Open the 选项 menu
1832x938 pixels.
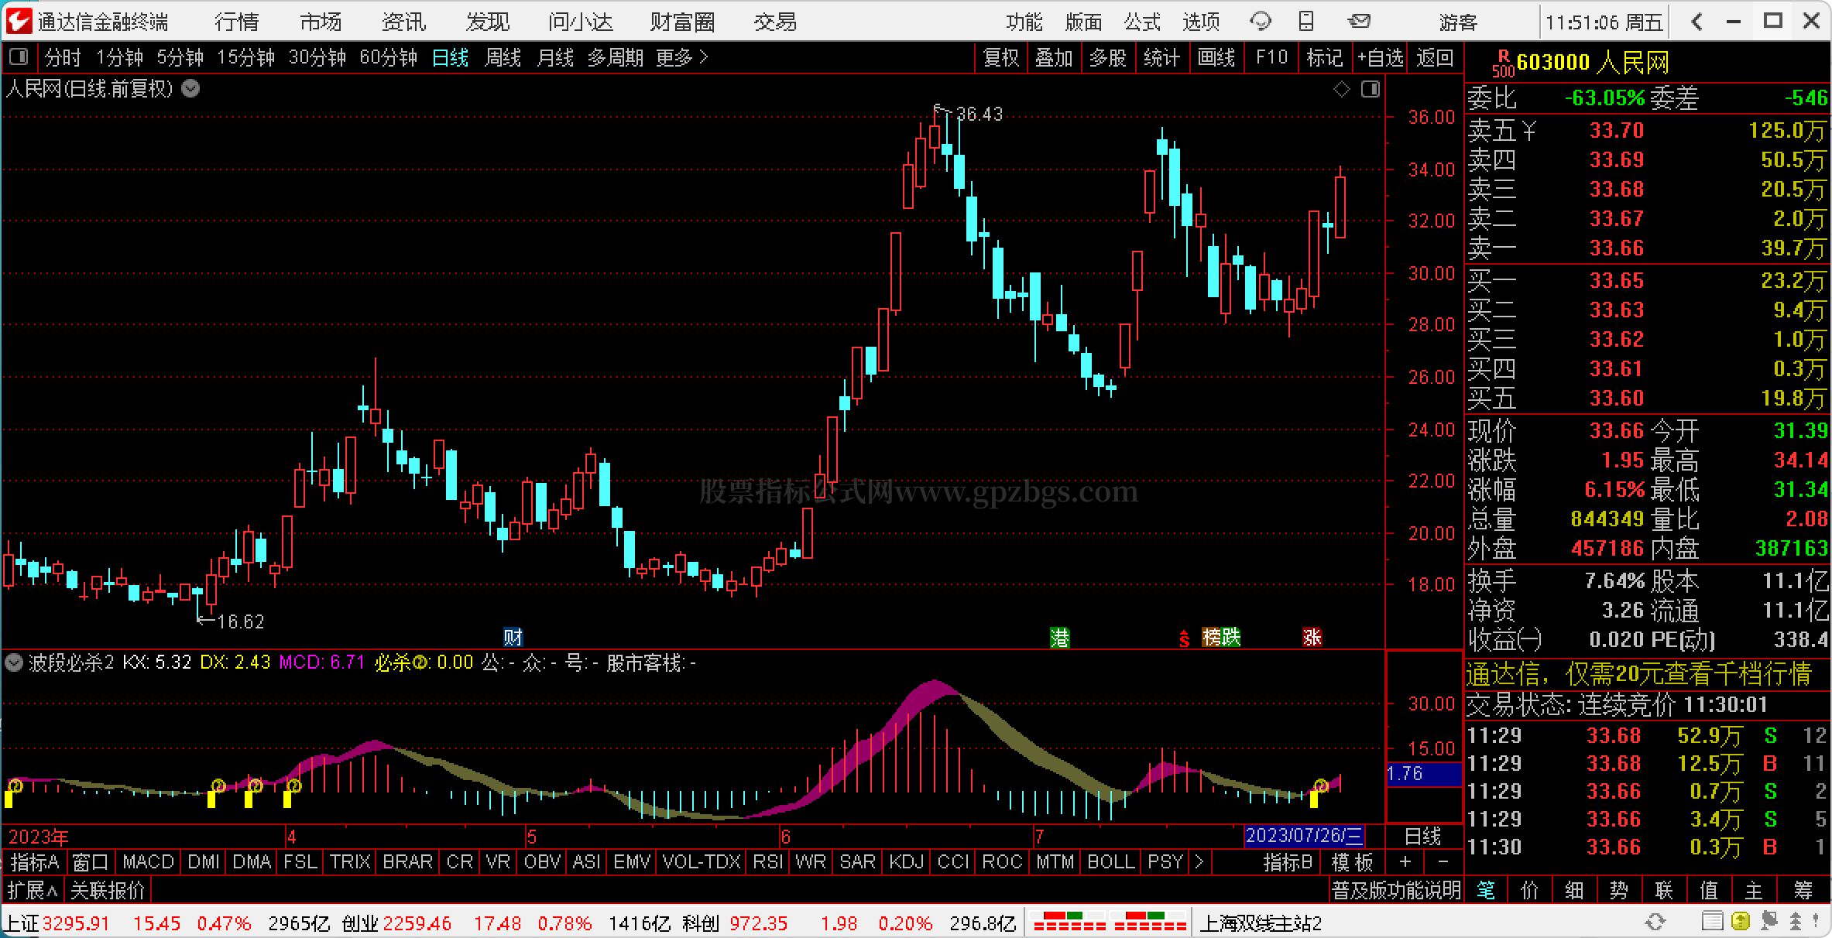pos(1201,22)
